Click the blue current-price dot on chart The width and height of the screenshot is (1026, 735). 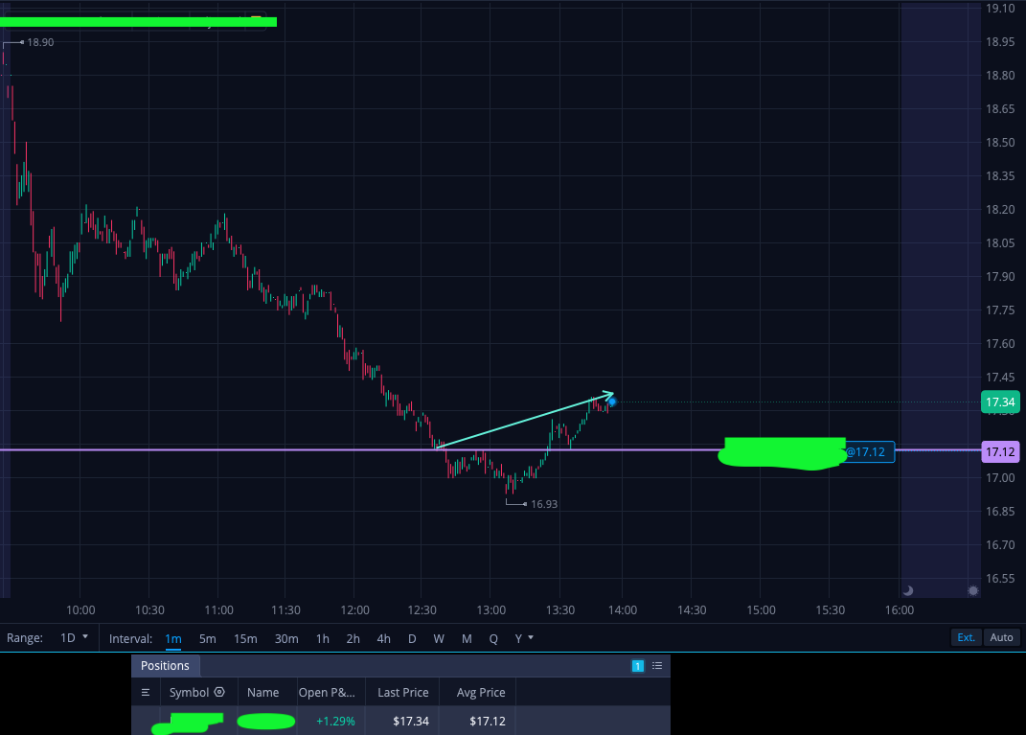pyautogui.click(x=612, y=402)
